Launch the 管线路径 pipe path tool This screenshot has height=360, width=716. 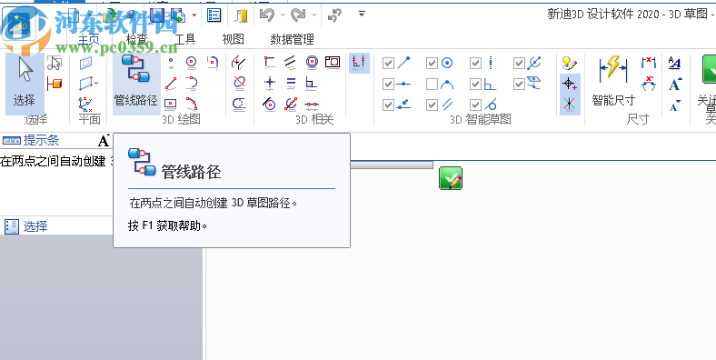[136, 84]
